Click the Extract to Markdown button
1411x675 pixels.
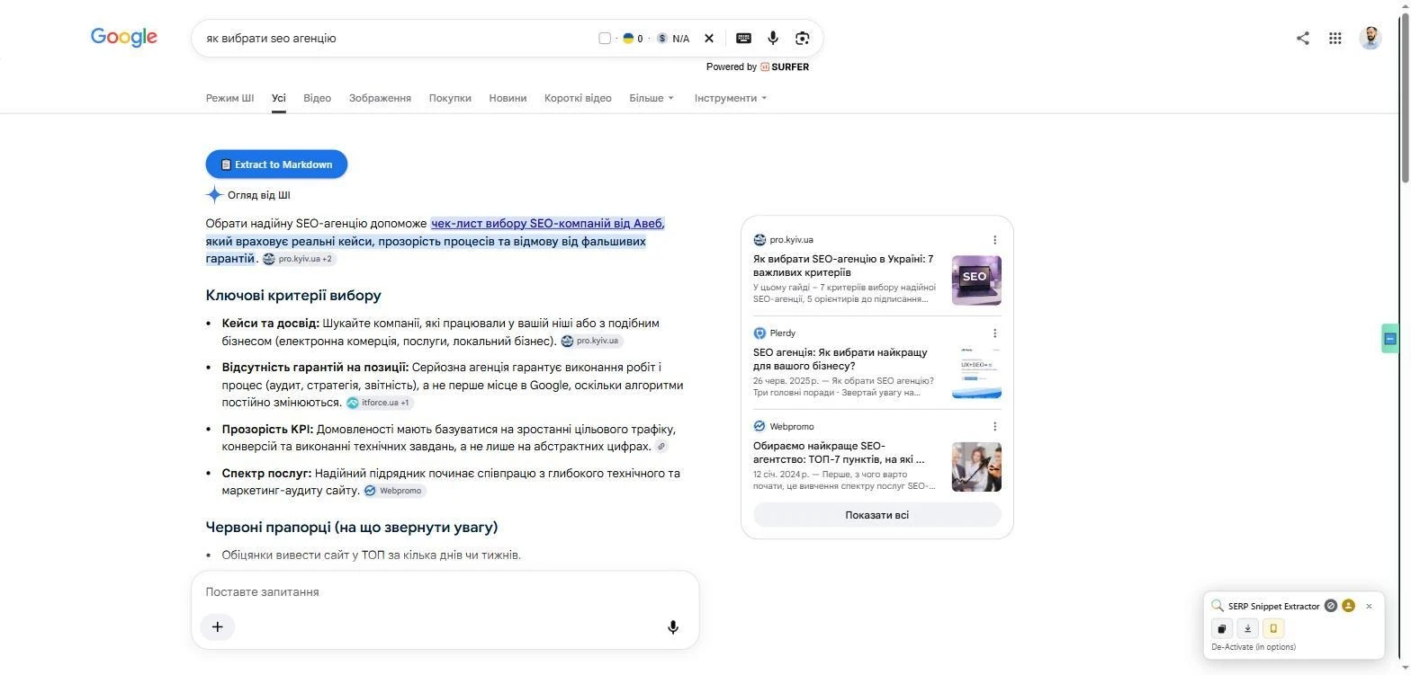pos(276,164)
